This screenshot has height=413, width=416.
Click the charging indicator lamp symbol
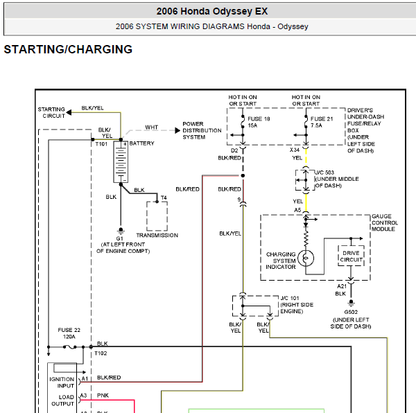(306, 258)
